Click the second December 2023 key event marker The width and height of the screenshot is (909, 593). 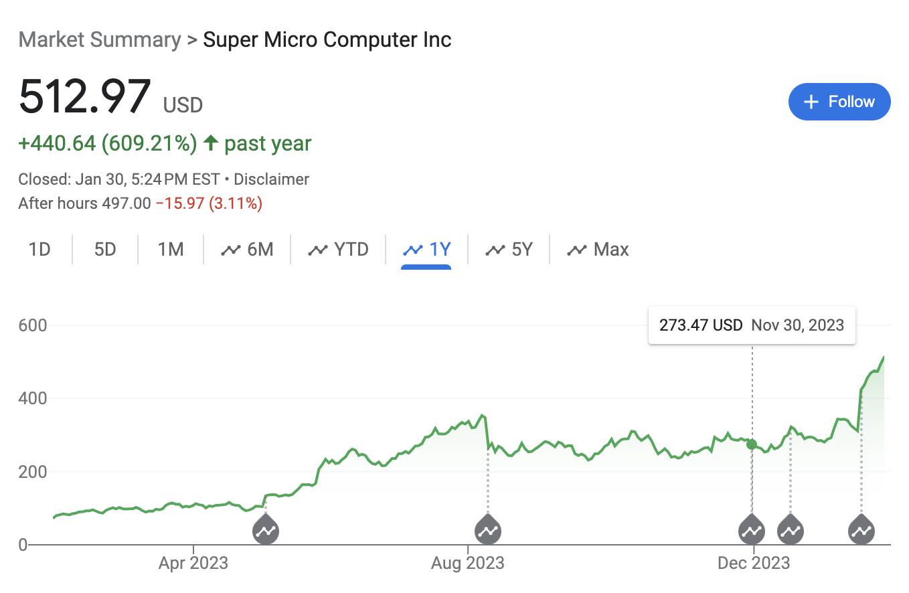[791, 531]
